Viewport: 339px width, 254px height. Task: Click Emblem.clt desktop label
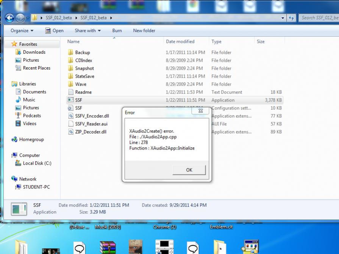click(221, 227)
